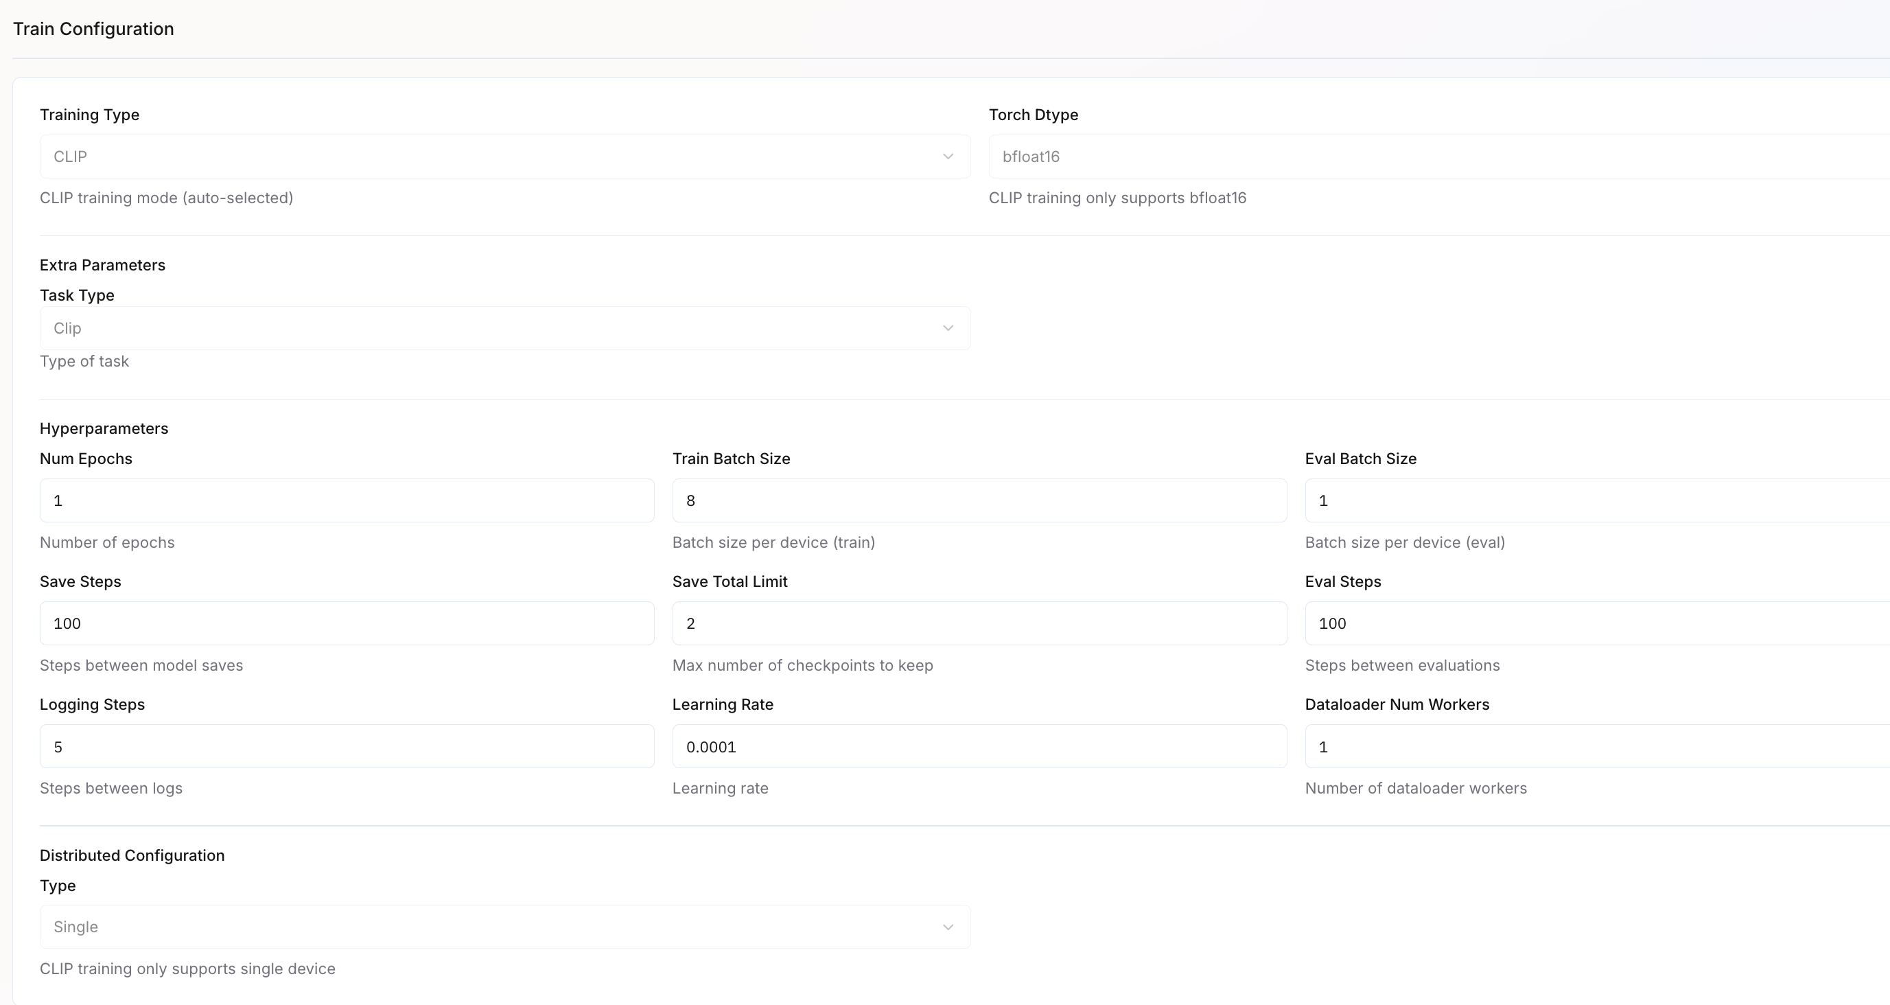The image size is (1890, 1005).
Task: Open the Distributed Type Single dropdown
Action: click(x=504, y=927)
